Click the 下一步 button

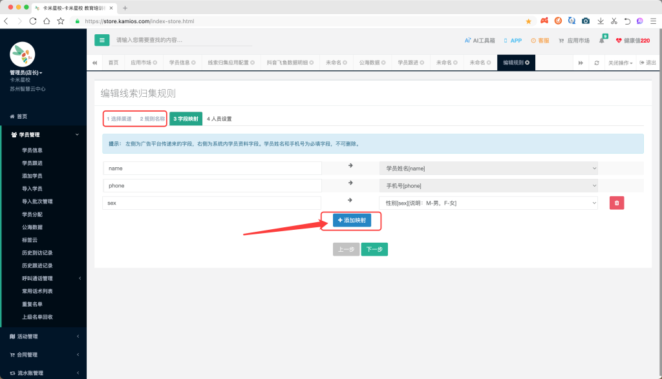374,249
